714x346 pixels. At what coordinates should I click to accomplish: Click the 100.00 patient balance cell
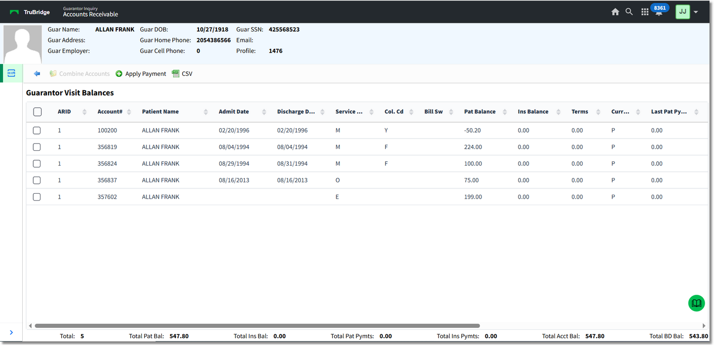473,164
